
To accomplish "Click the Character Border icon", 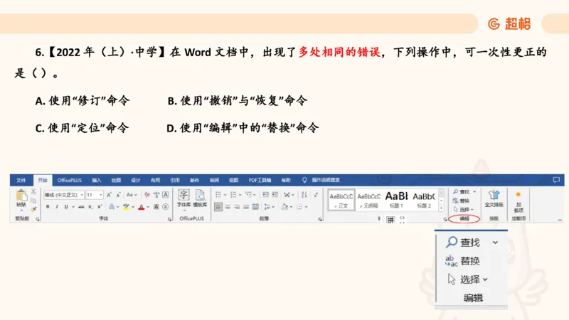I will click(x=166, y=195).
